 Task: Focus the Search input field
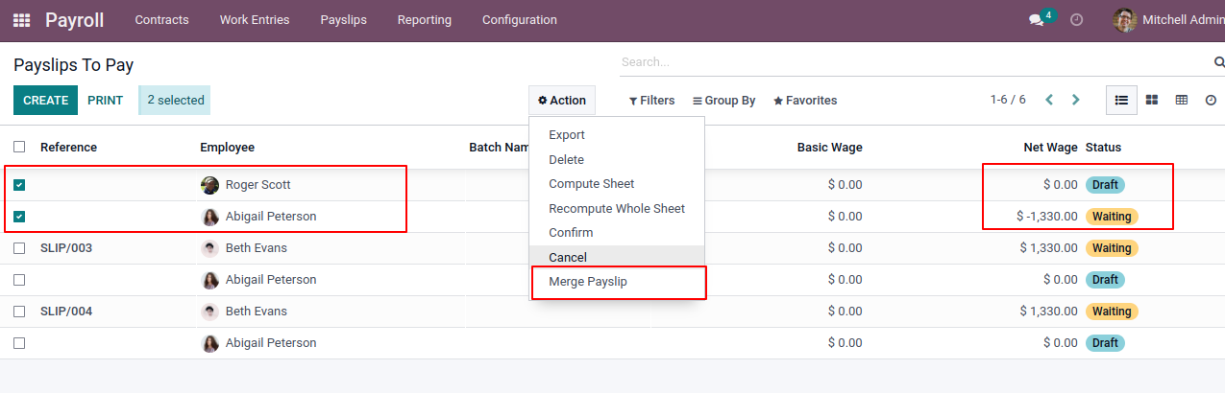[x=913, y=62]
